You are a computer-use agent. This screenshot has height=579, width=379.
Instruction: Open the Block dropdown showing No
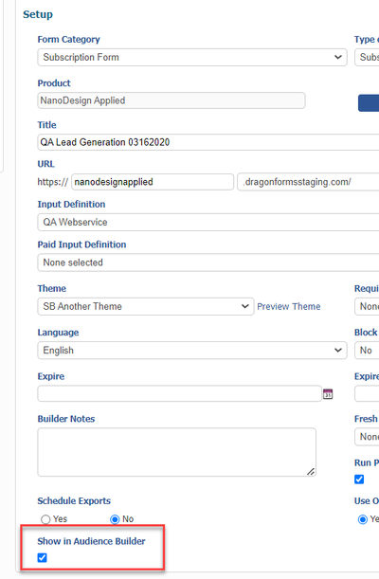pos(367,350)
